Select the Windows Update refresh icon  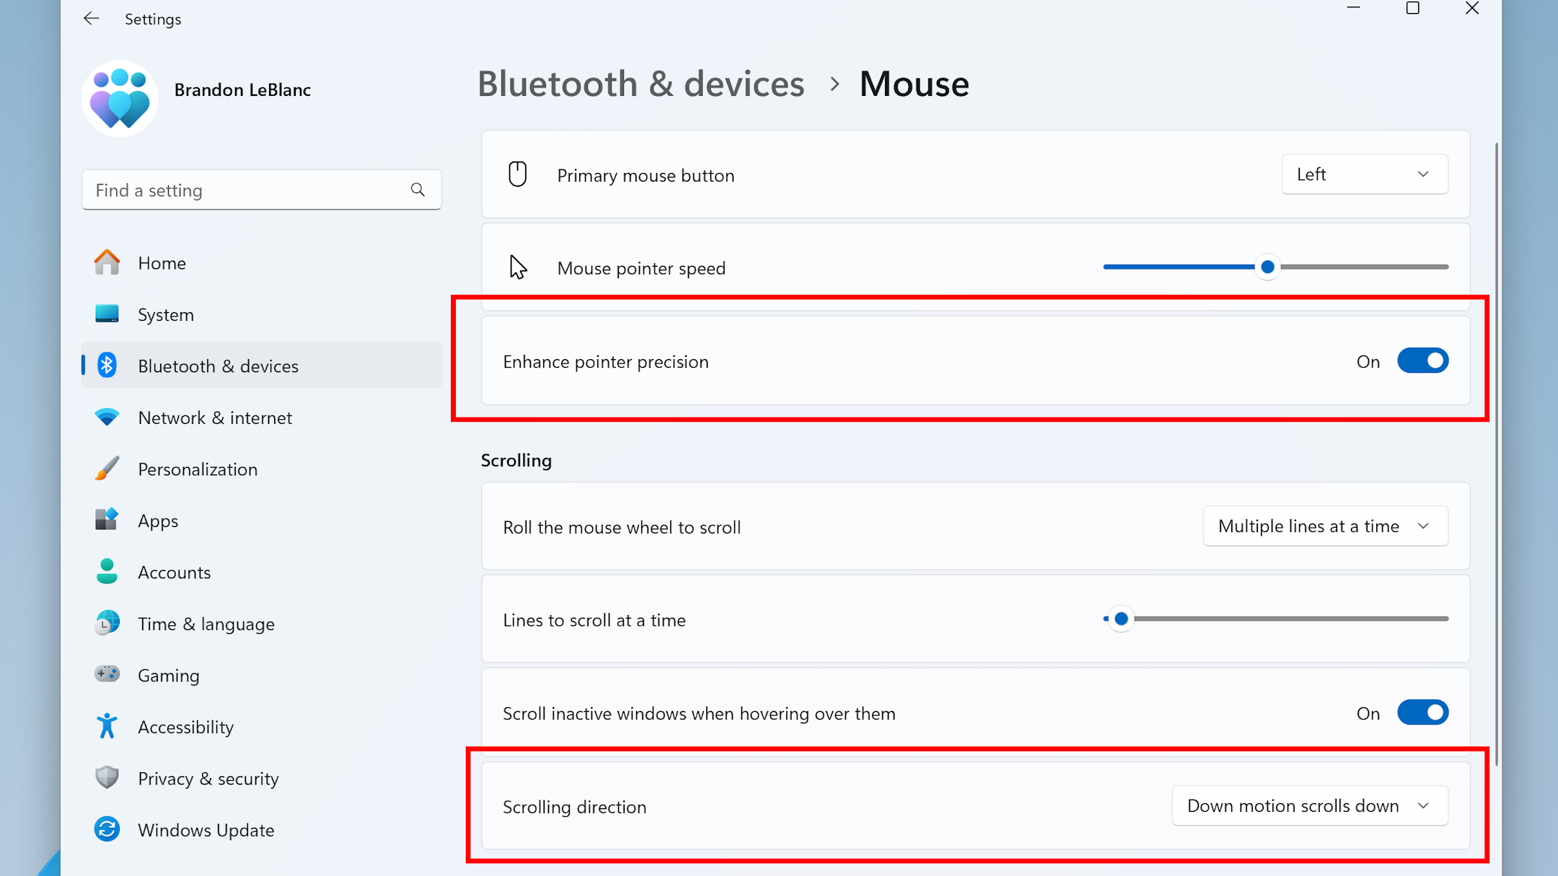click(x=107, y=830)
